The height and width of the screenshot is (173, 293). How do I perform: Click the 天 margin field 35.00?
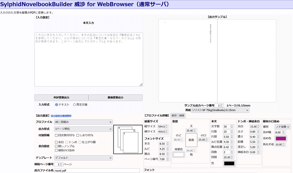[191, 131]
